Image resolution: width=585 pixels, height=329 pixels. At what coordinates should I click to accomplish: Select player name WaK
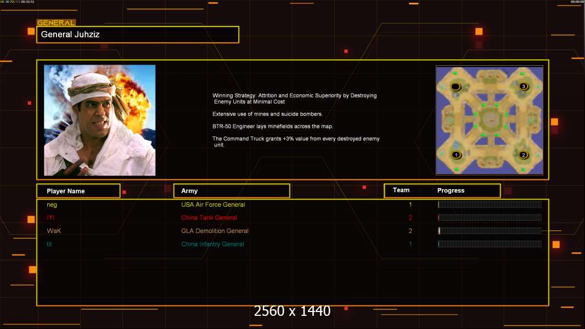(x=54, y=231)
